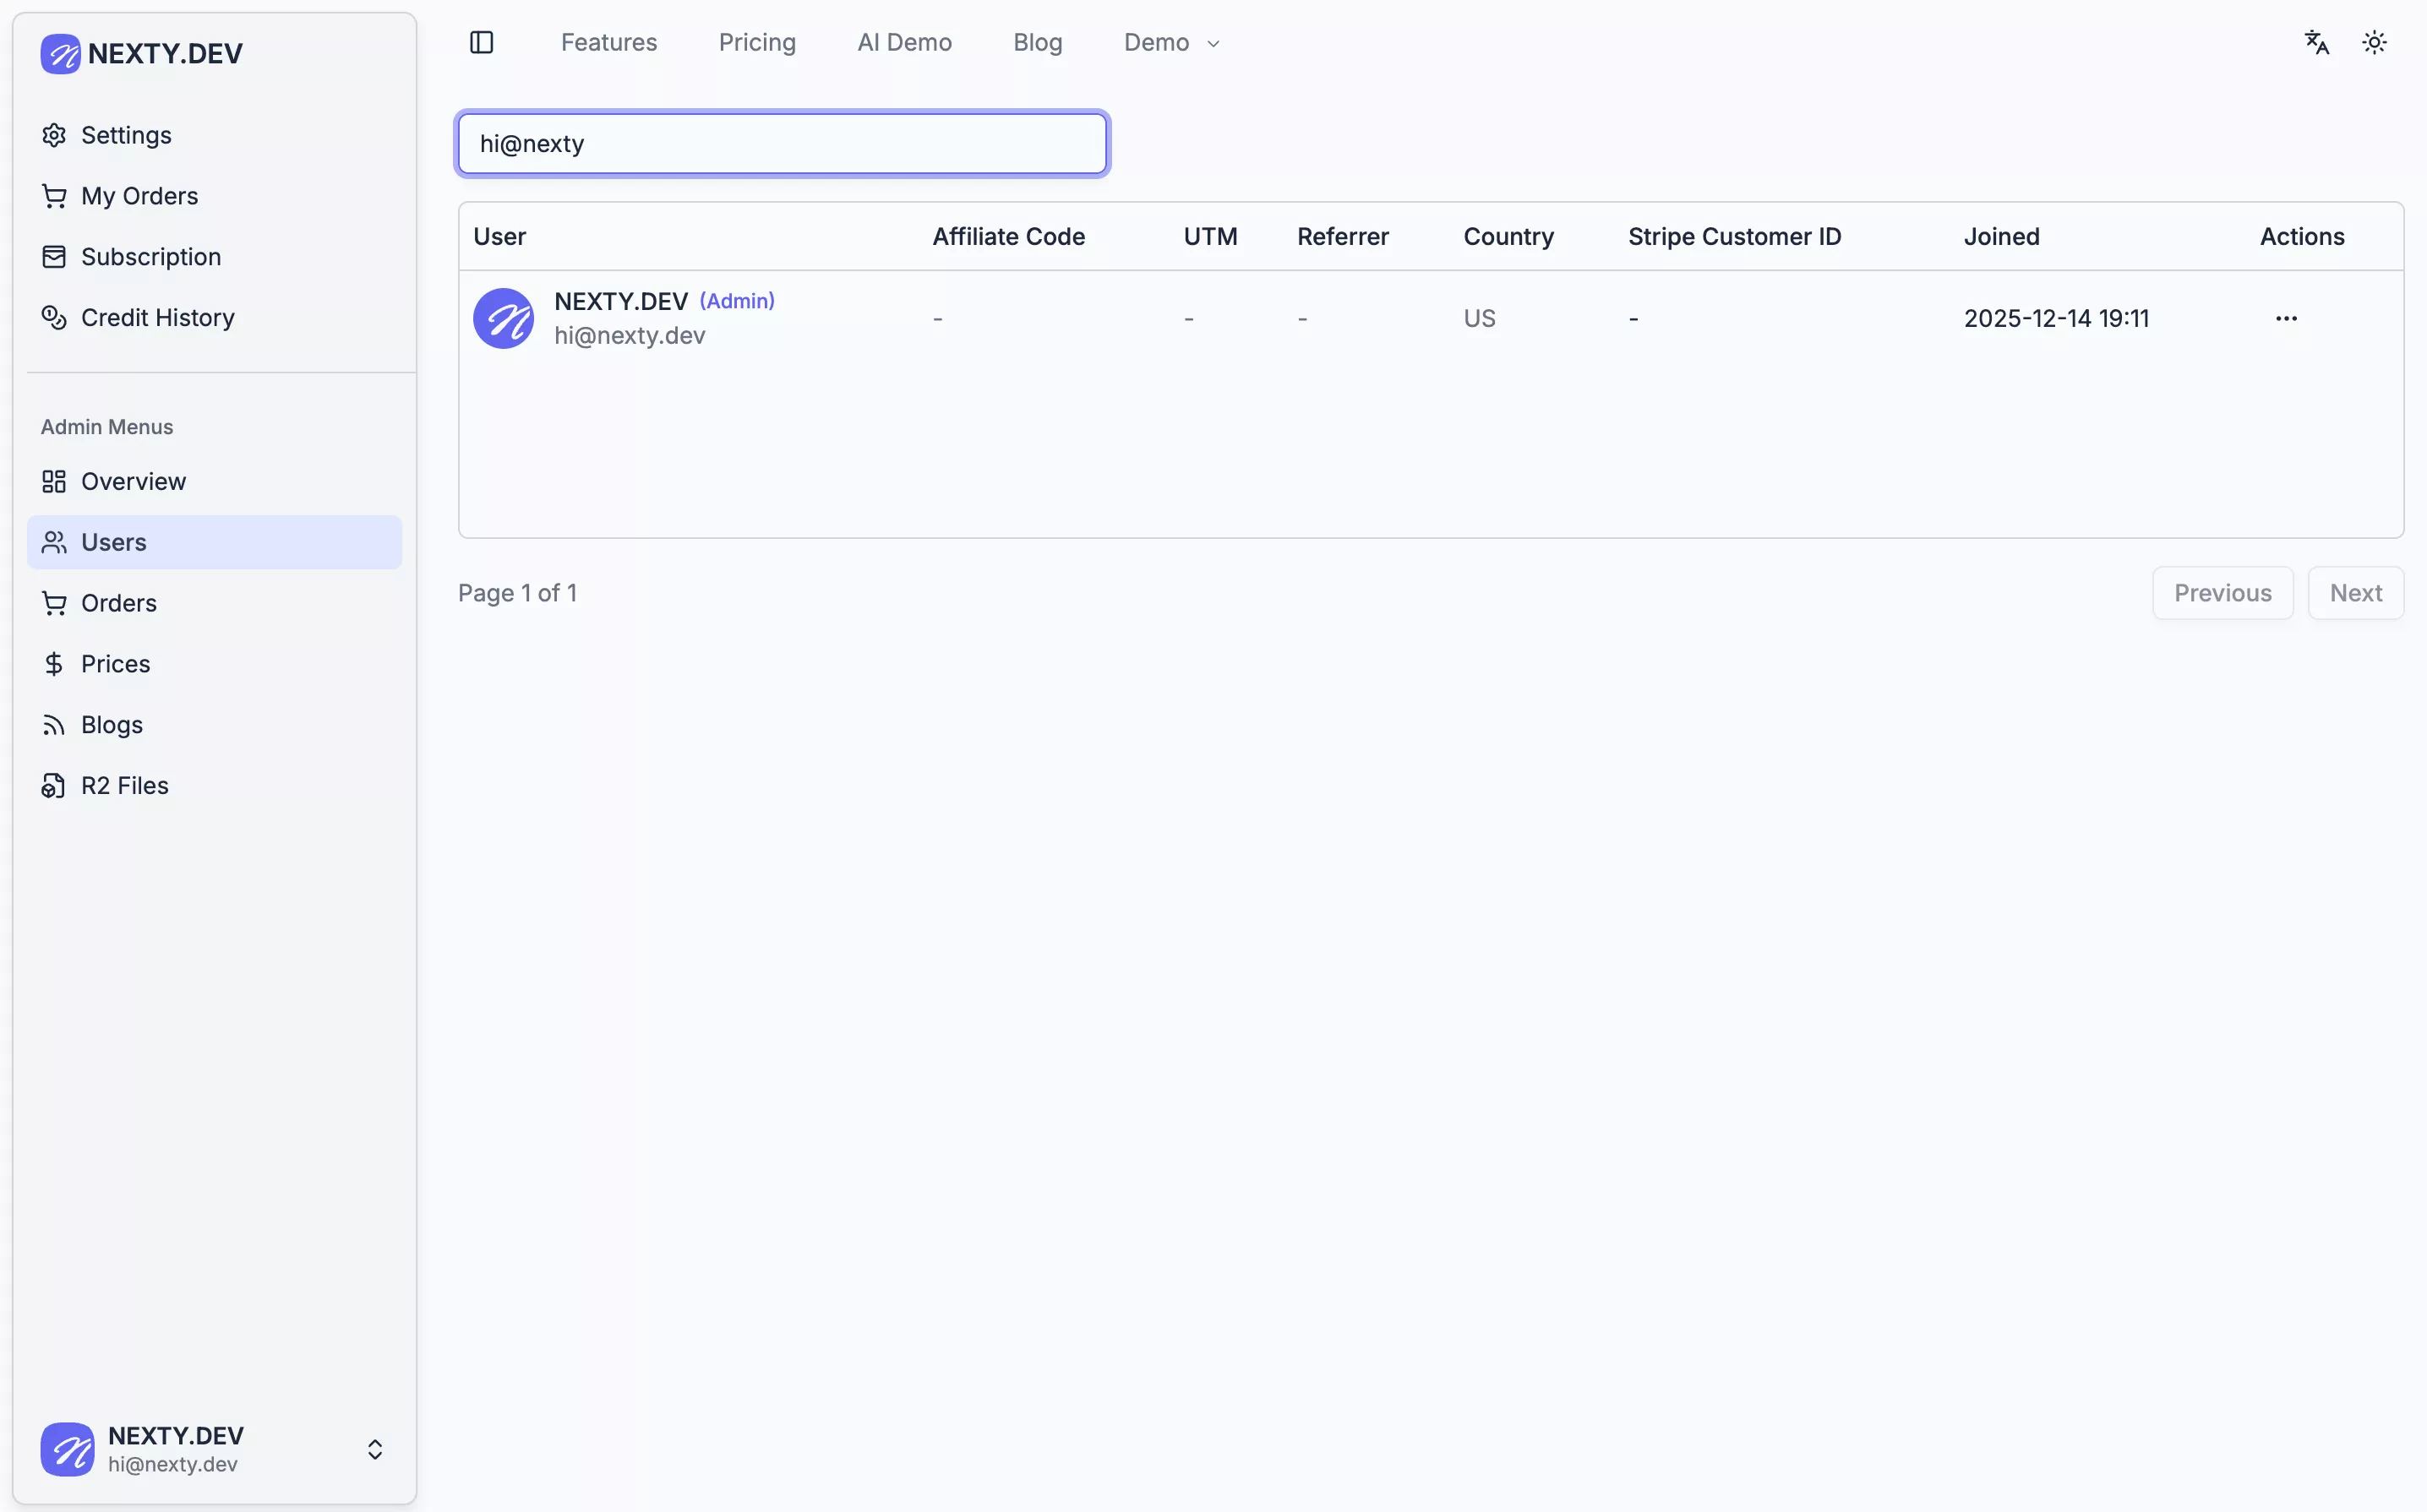Image resolution: width=2427 pixels, height=1512 pixels.
Task: Open the admin Overview dashboard
Action: (133, 482)
